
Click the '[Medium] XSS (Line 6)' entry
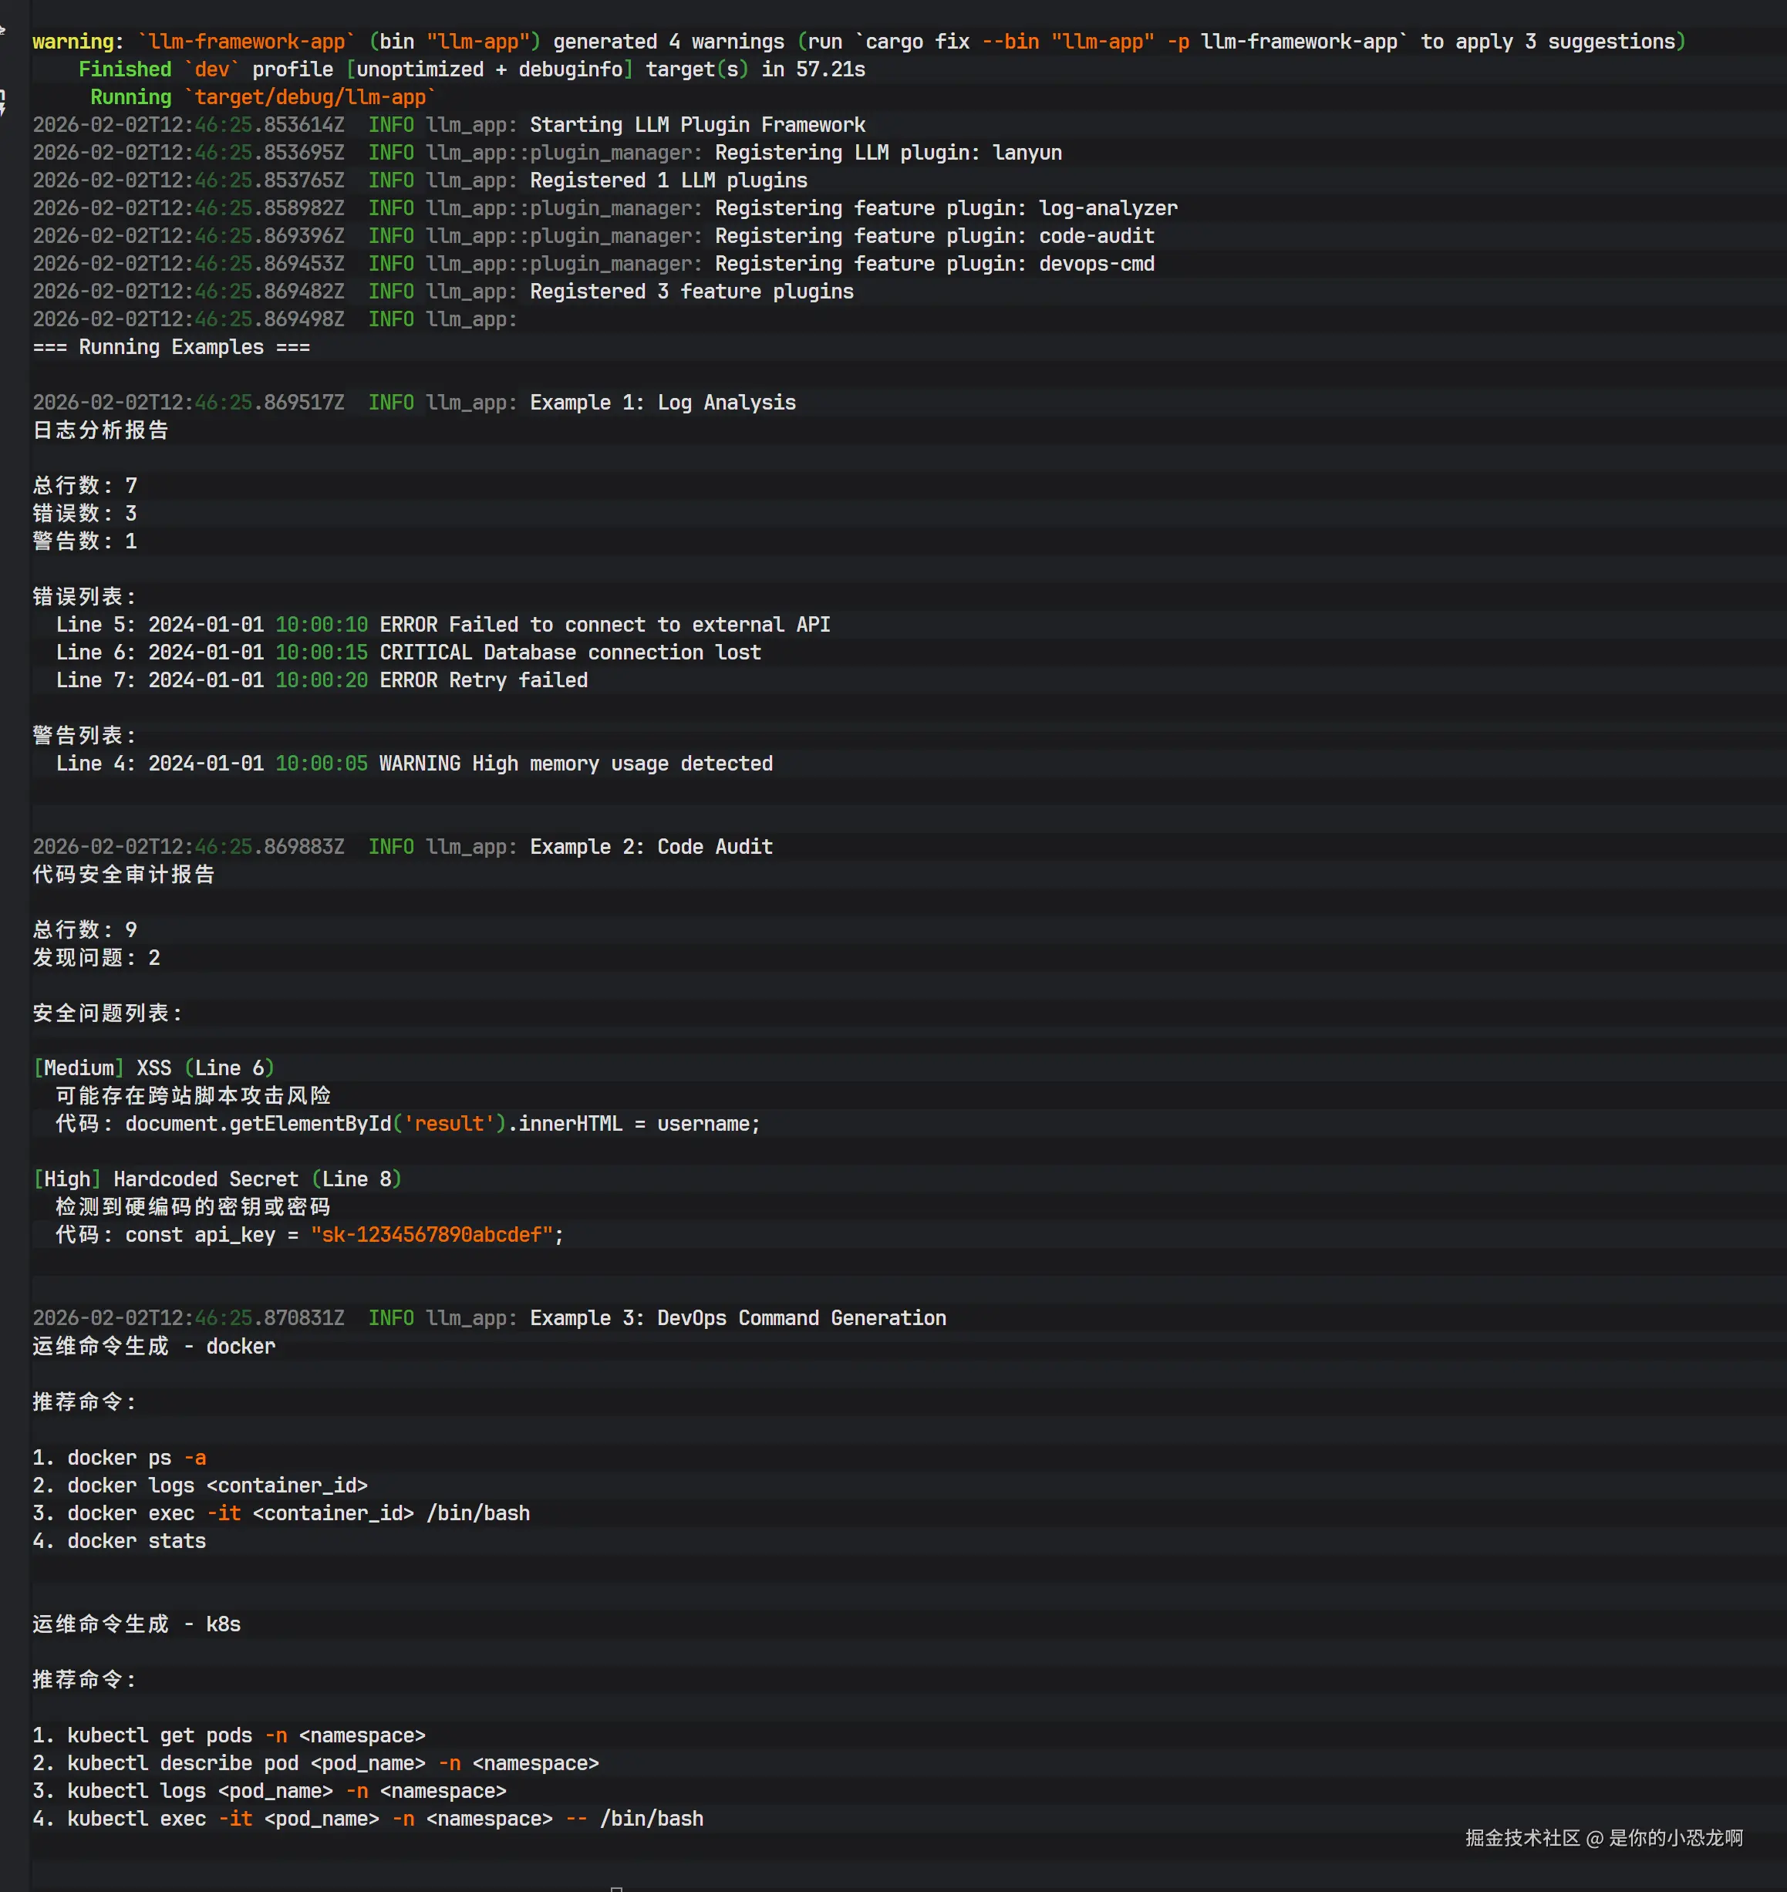[153, 1068]
